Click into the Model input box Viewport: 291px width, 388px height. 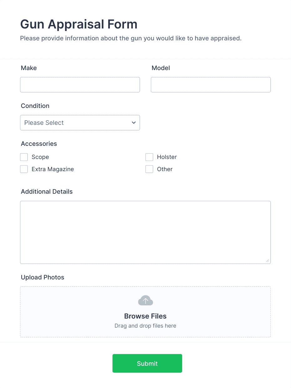click(x=211, y=85)
